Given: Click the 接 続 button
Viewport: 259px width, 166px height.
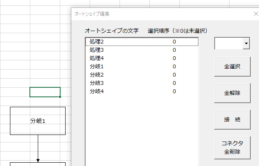Looking at the screenshot, I should coord(232,120).
